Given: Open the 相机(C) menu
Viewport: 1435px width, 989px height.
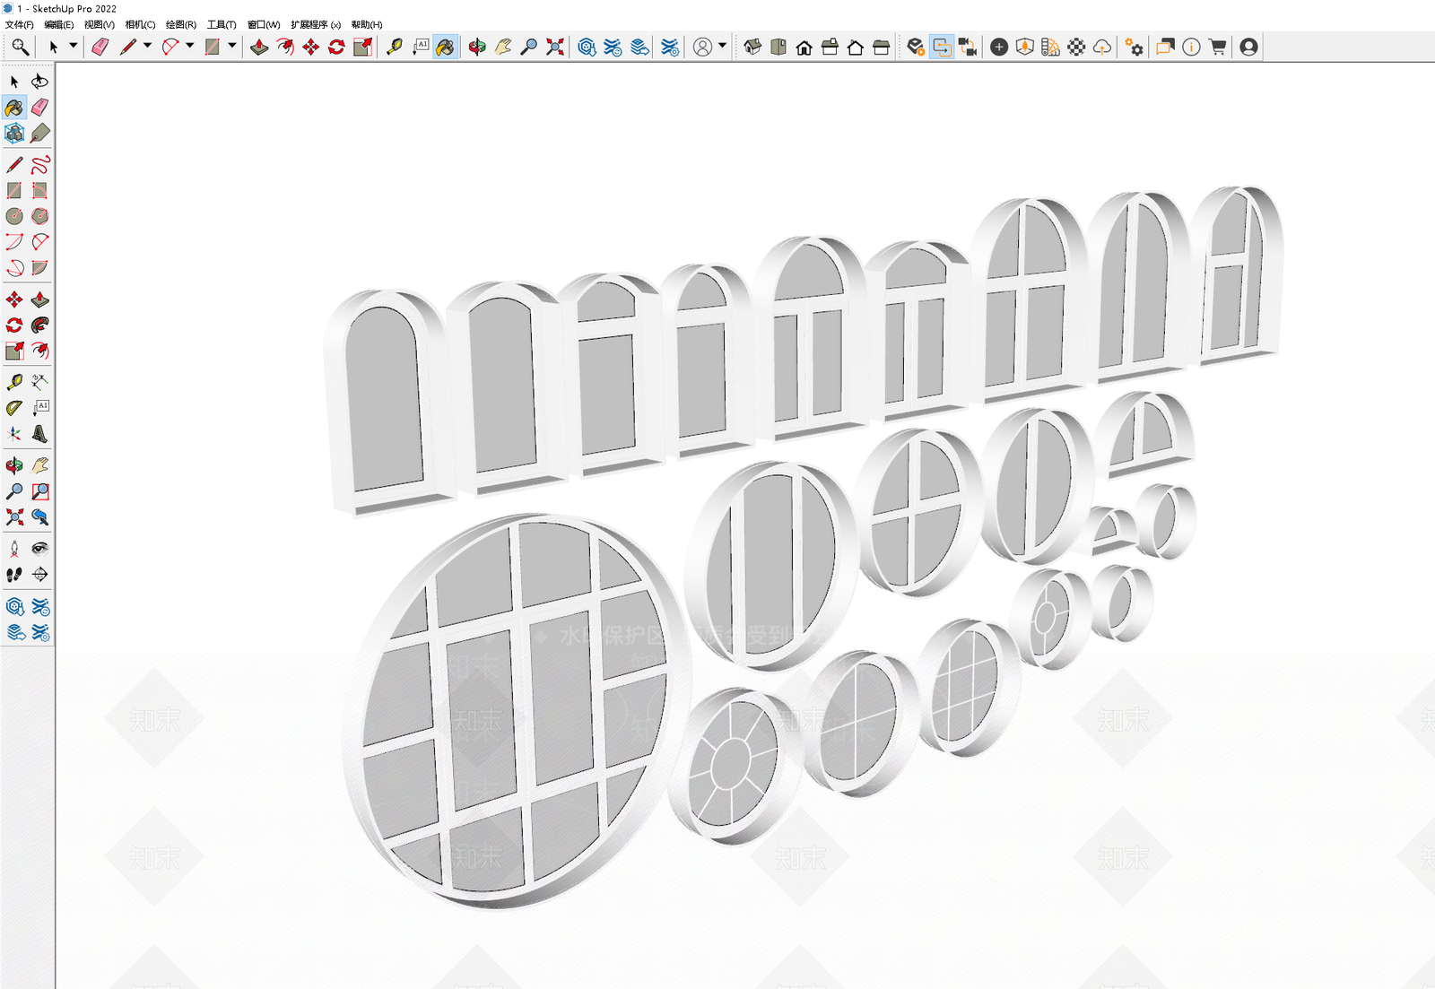Looking at the screenshot, I should (140, 24).
